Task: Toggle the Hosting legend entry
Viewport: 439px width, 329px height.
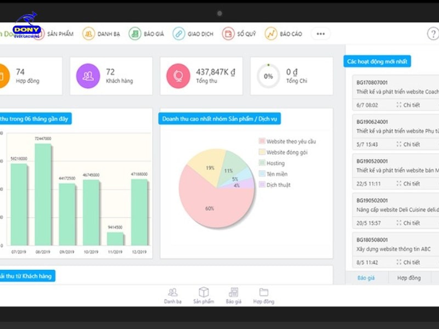Action: tap(275, 163)
